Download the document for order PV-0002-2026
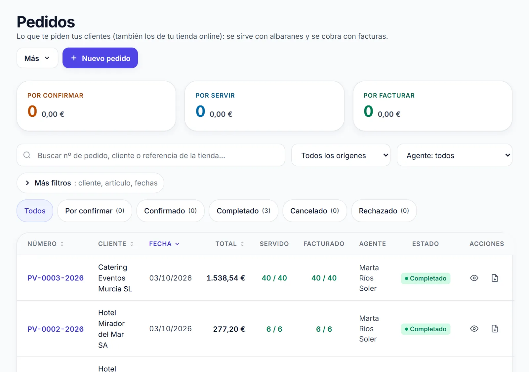Image resolution: width=529 pixels, height=372 pixels. 495,329
